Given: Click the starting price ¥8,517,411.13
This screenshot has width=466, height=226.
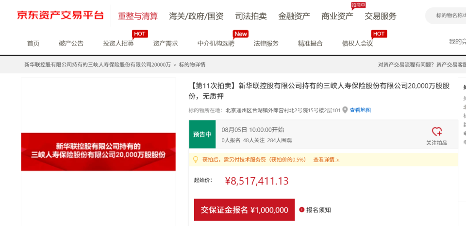Looking at the screenshot, I should pos(257,181).
